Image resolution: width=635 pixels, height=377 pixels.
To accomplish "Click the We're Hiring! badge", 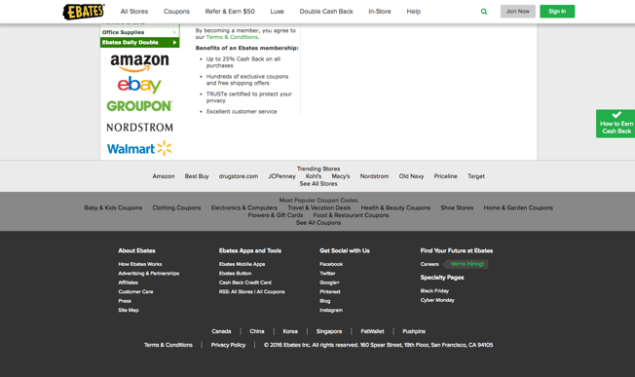I will [467, 264].
